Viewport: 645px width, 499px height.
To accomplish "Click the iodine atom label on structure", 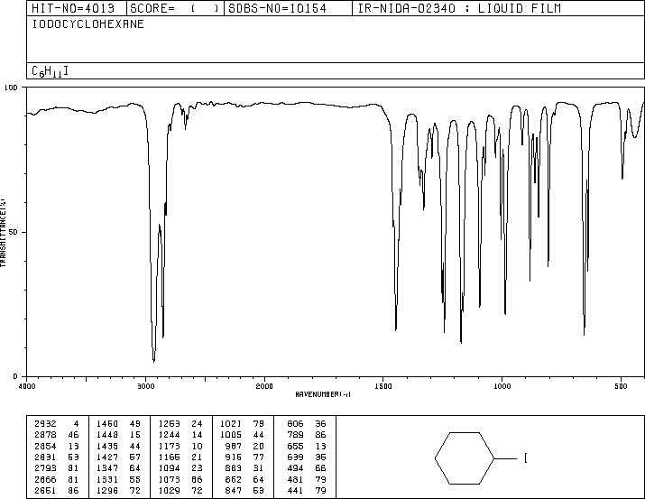I will [x=526, y=457].
